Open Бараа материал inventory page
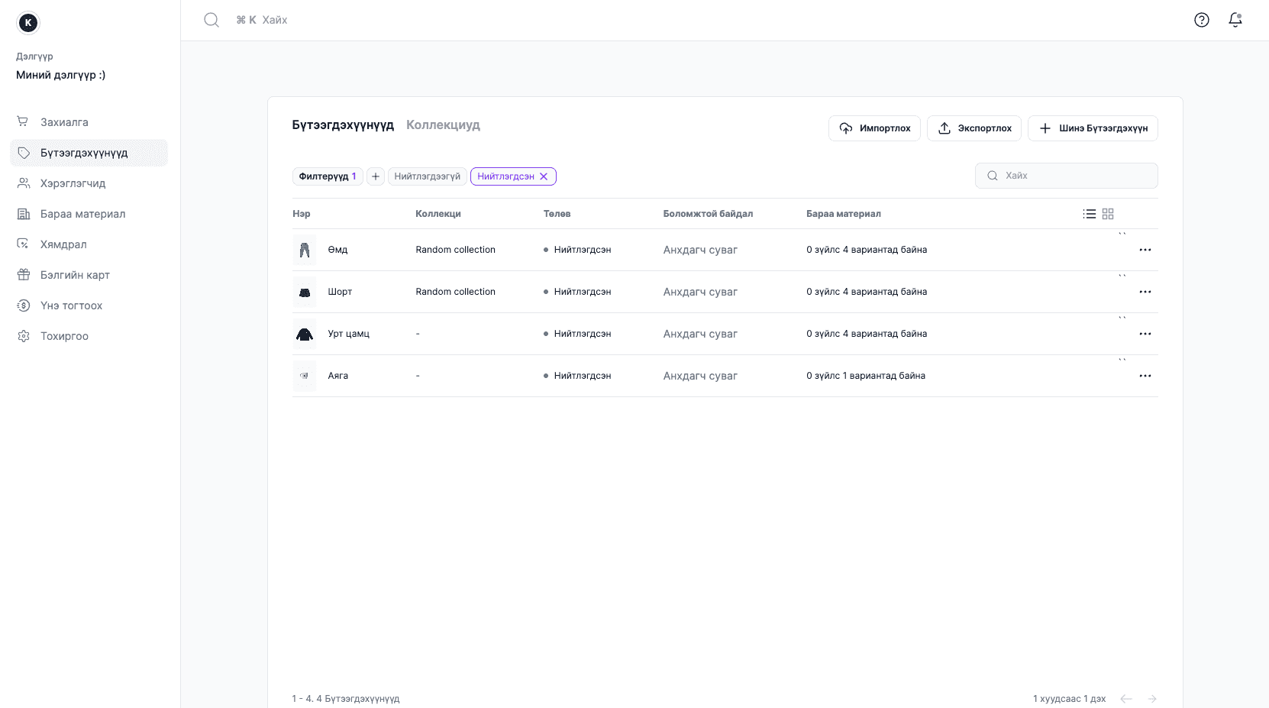Screen dimensions: 1269x708 (x=89, y=214)
